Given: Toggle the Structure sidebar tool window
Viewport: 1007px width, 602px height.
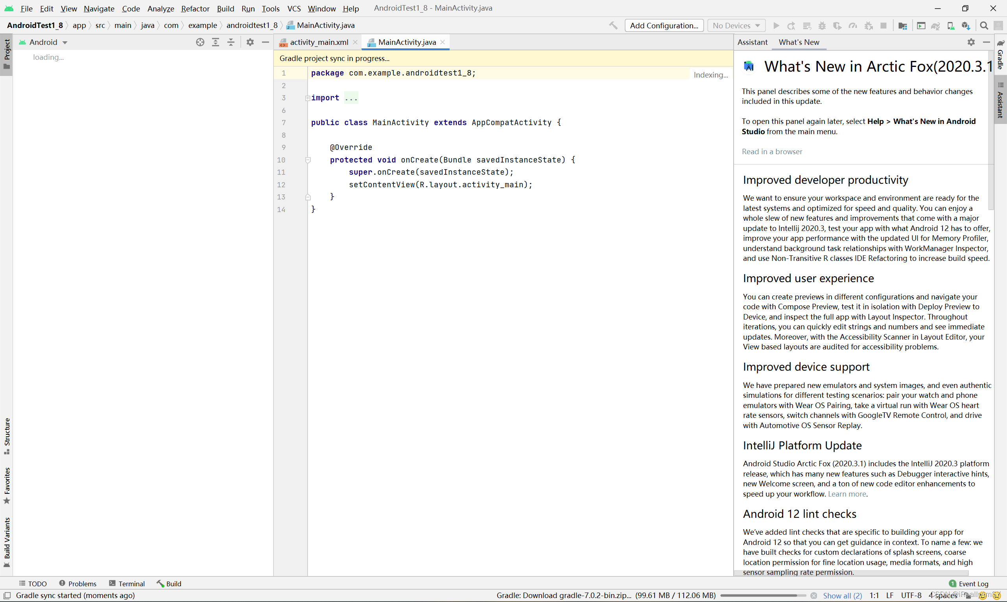Looking at the screenshot, I should click(x=6, y=436).
